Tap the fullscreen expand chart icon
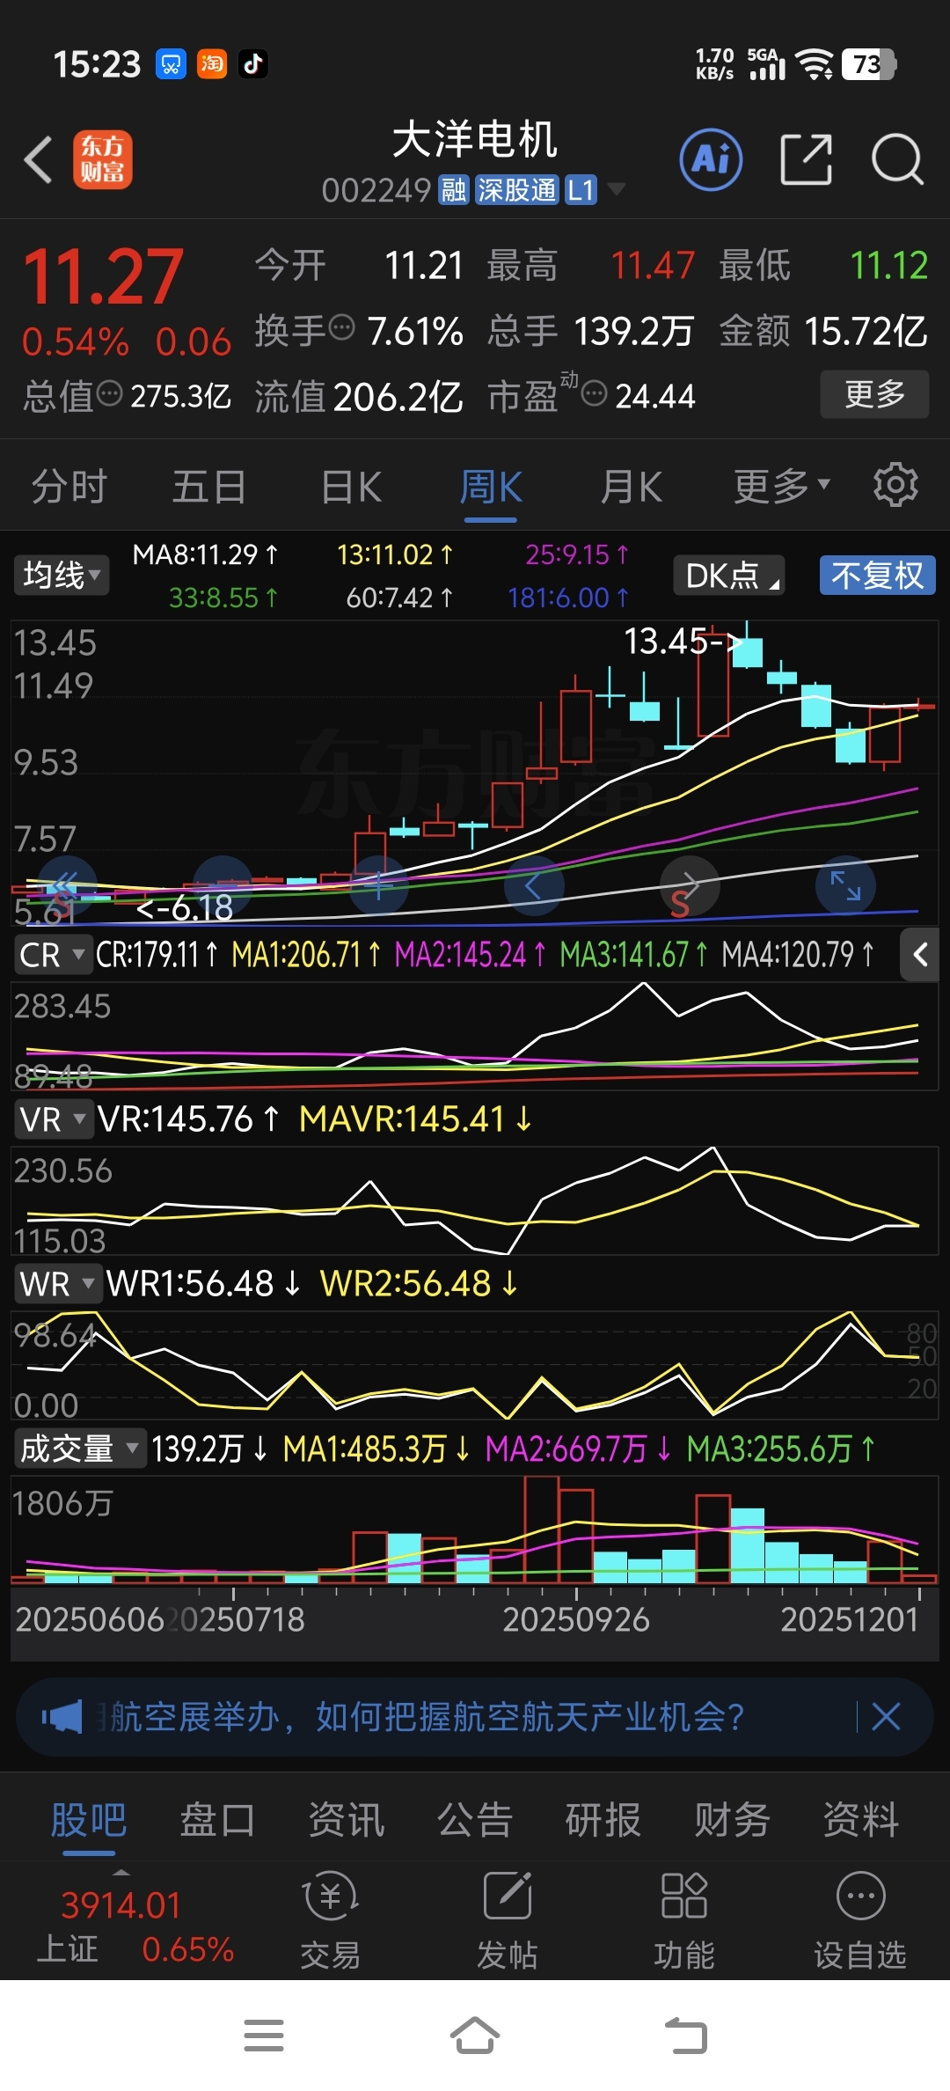 tap(845, 885)
